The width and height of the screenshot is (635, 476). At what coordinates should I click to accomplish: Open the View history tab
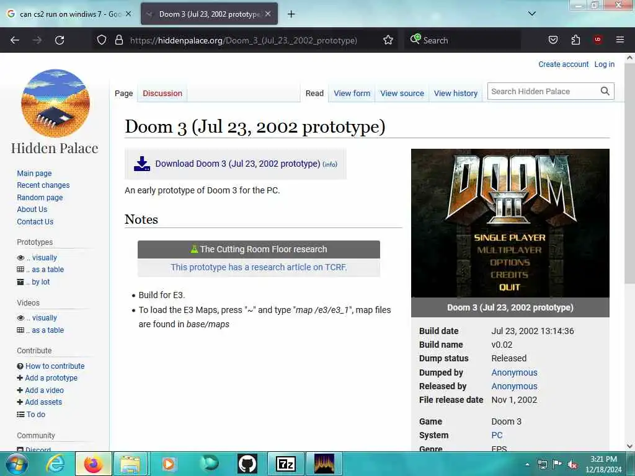click(456, 94)
